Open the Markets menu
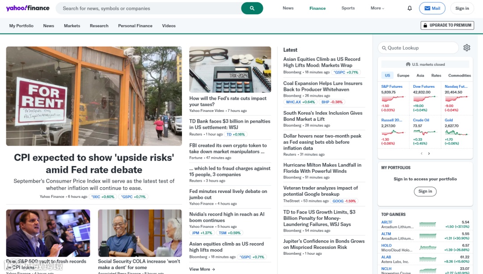Image resolution: width=483 pixels, height=274 pixels. click(72, 26)
